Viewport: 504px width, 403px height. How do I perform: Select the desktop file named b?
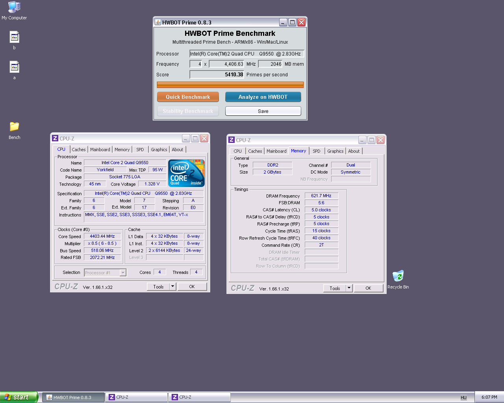point(15,41)
